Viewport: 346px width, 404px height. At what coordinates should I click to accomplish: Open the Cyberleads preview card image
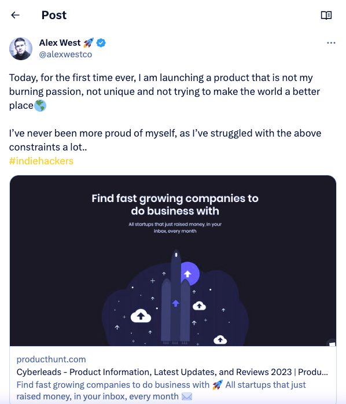click(173, 260)
